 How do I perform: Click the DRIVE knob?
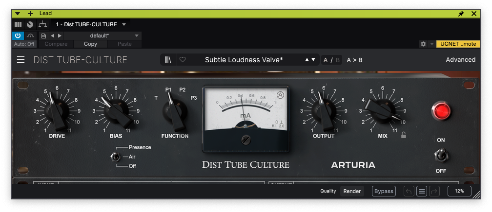[x=57, y=111]
